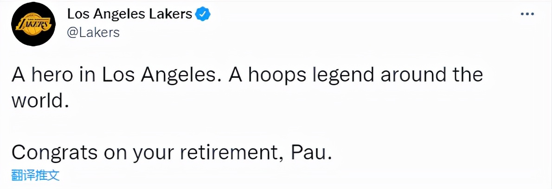Click the 翻译推文 translate tweet link
Screen dimensions: 552x189
pyautogui.click(x=36, y=176)
